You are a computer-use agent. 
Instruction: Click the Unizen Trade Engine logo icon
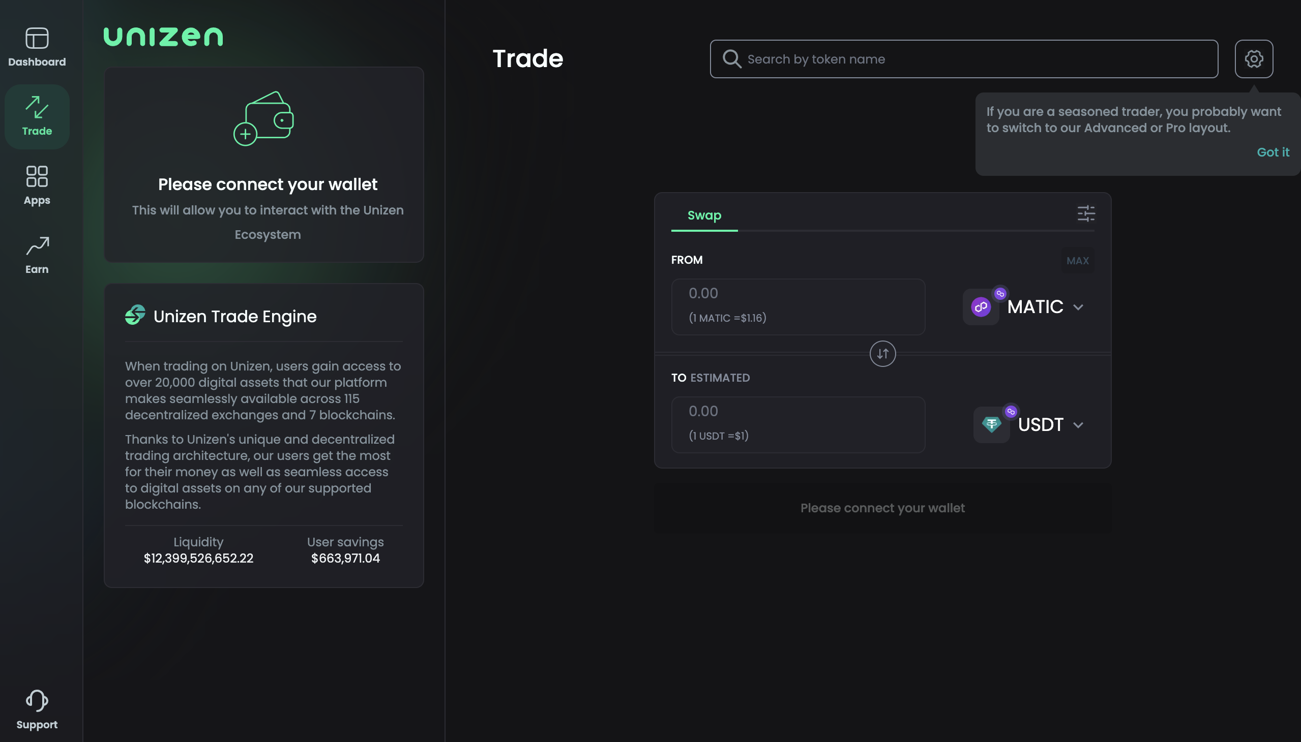(x=135, y=316)
